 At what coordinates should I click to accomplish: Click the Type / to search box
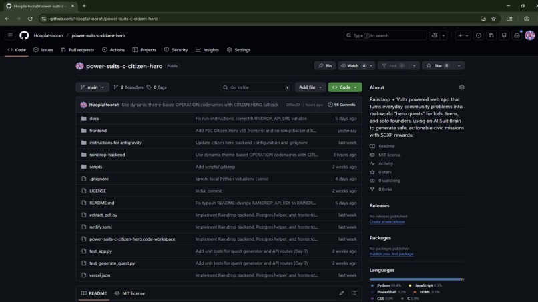tap(385, 35)
